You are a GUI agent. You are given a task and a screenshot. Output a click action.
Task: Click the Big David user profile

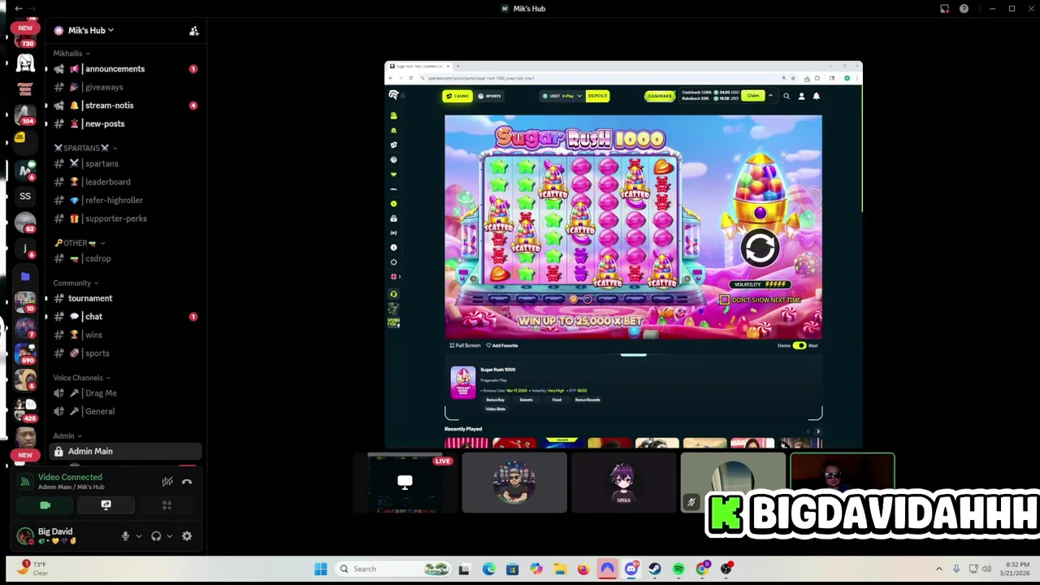pyautogui.click(x=63, y=536)
